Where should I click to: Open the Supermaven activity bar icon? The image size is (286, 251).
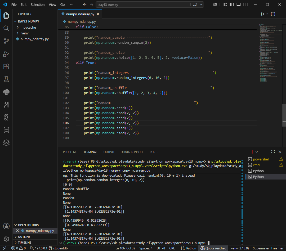coord(6,105)
